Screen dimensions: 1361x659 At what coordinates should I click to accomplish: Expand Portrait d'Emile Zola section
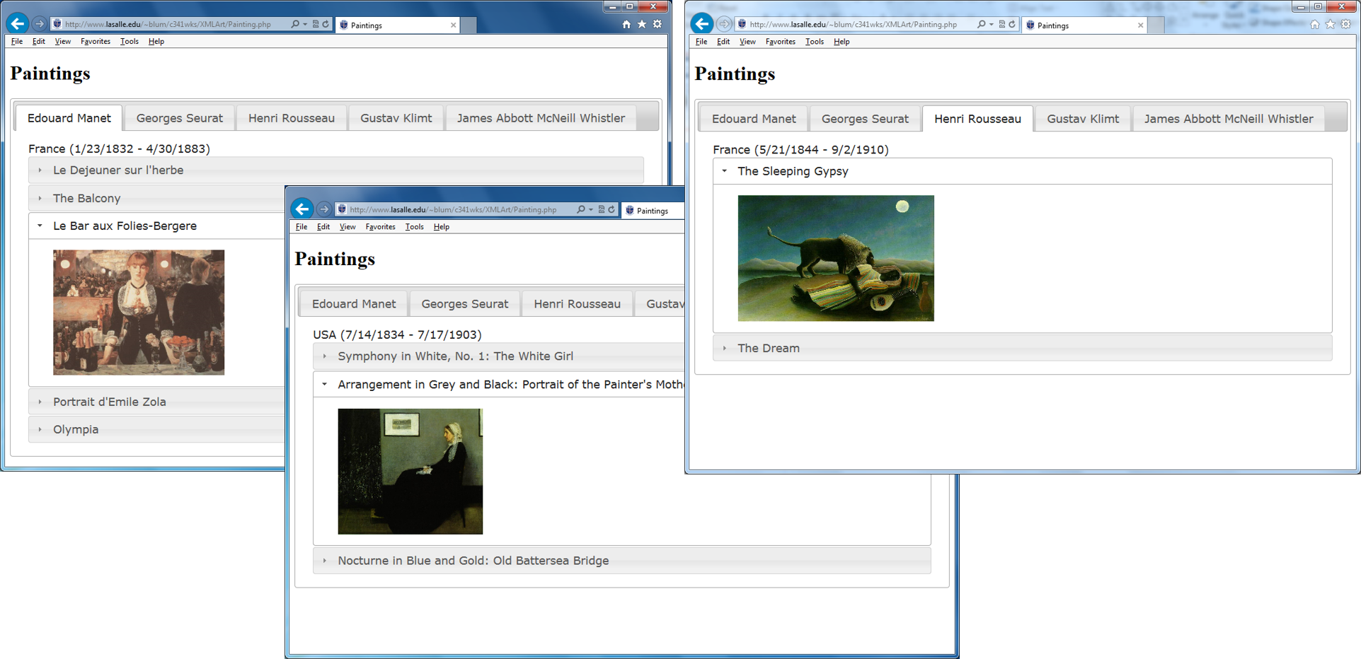157,402
